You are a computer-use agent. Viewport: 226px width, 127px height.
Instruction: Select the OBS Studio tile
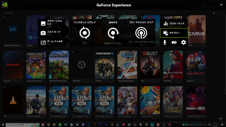82,67
